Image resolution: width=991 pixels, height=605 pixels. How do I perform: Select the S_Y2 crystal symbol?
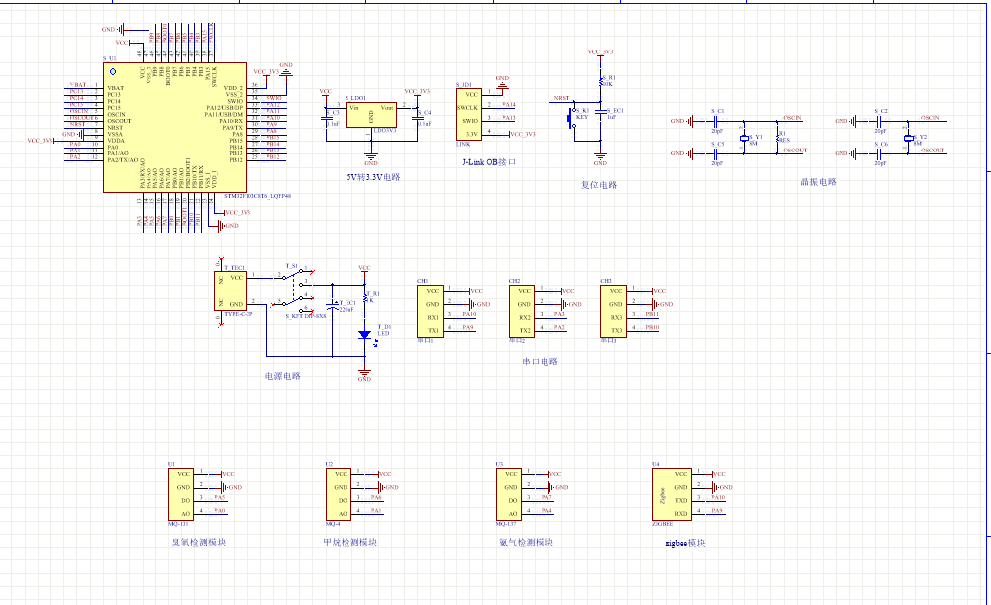[908, 137]
